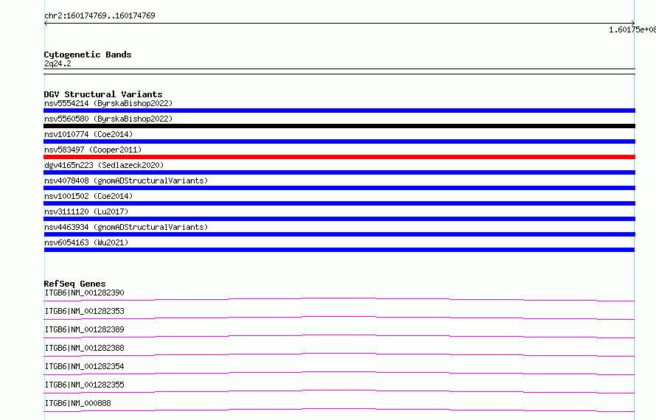Image resolution: width=656 pixels, height=420 pixels.
Task: Open the dgv4165n223 (Sedlazeck2020) variant label
Action: [x=104, y=165]
